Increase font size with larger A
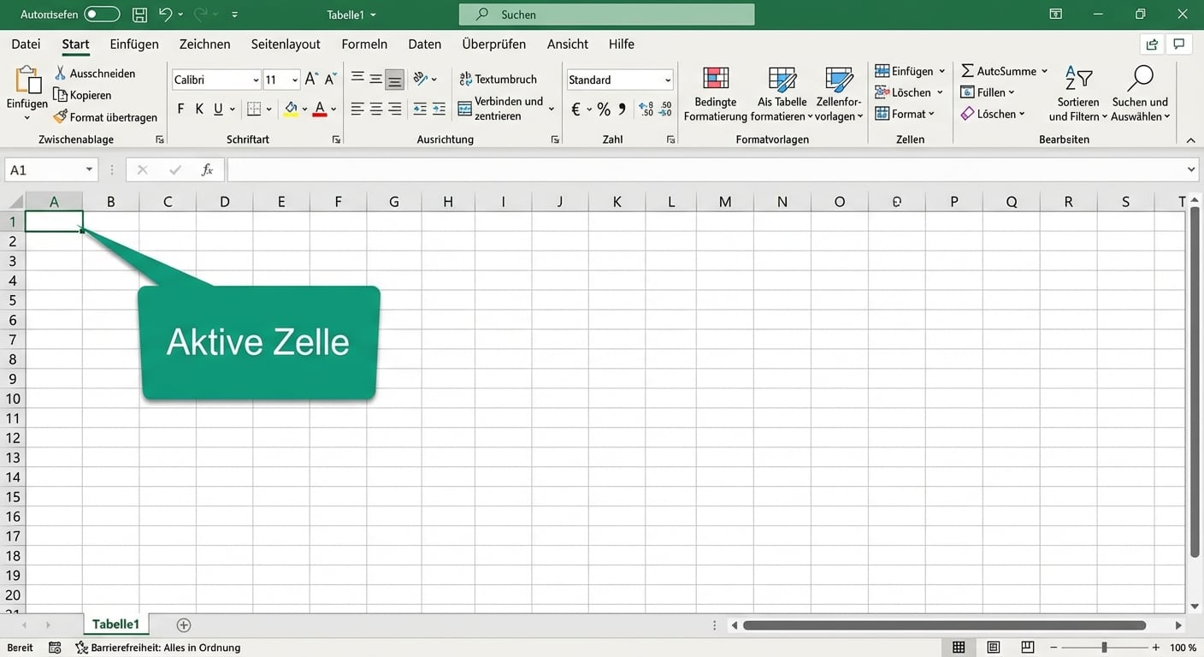 click(311, 80)
